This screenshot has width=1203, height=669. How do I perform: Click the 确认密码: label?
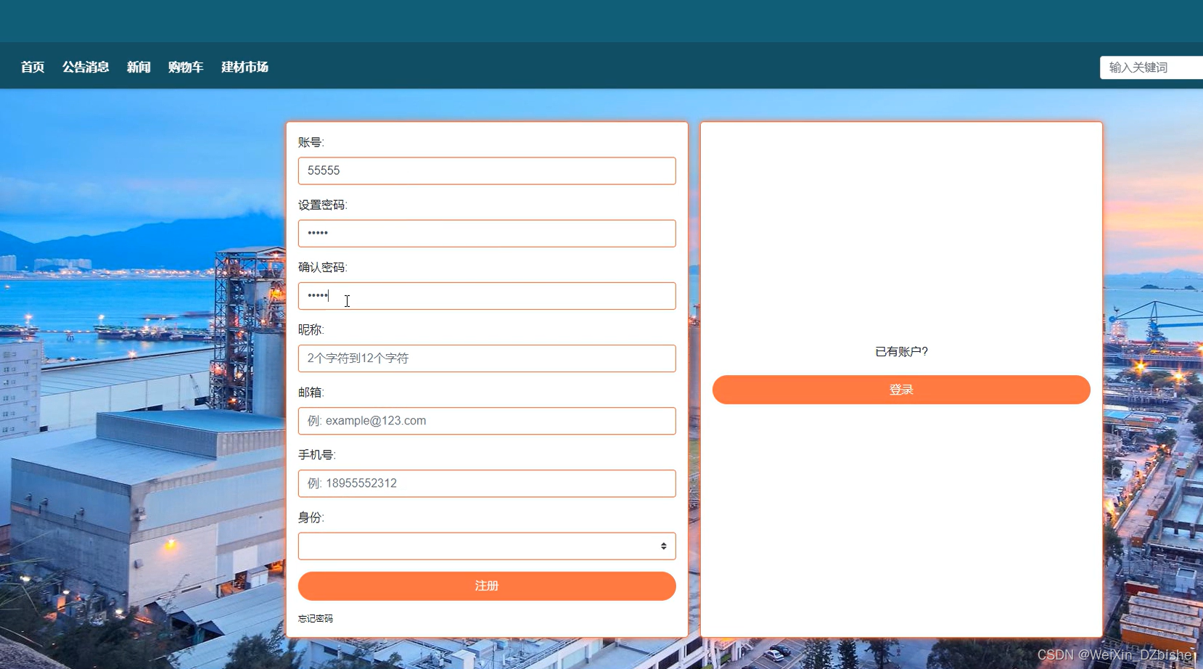(323, 268)
